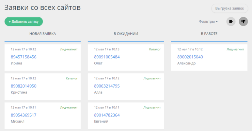Click the Заявки со всех сайтов heading
The width and height of the screenshot is (252, 131).
point(43,7)
